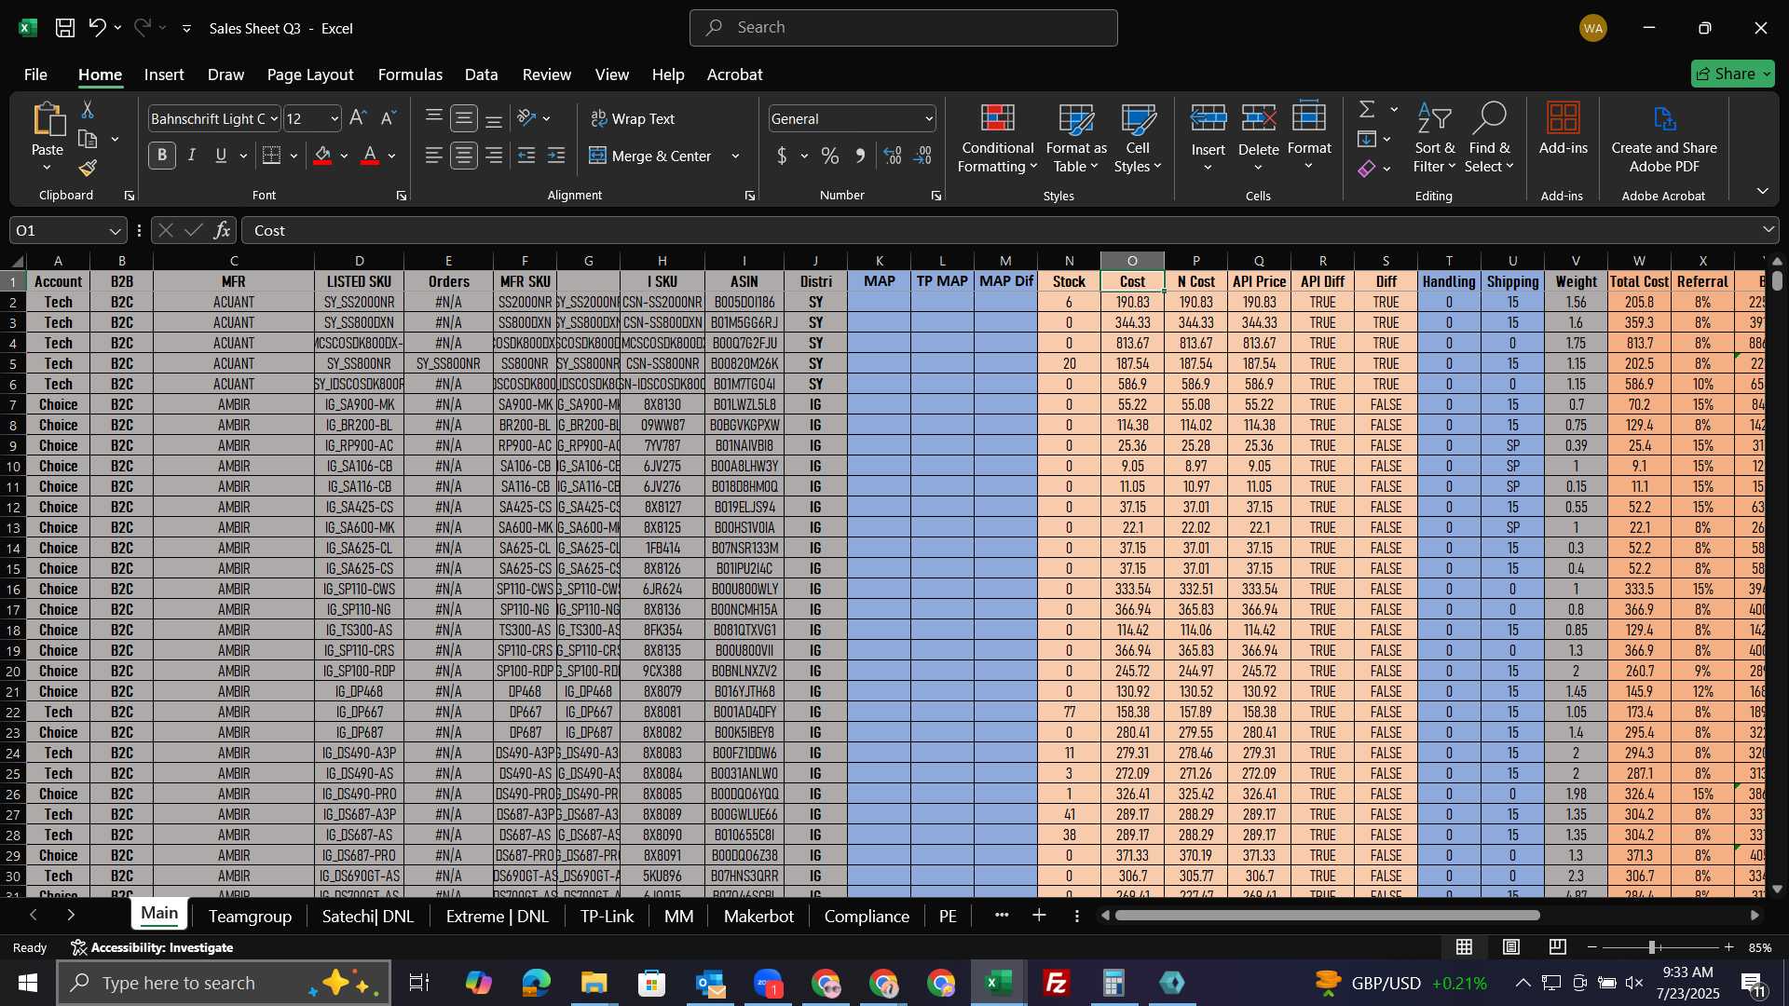Screen dimensions: 1789x1006
Task: Open Sort & Filter menu
Action: (x=1434, y=138)
